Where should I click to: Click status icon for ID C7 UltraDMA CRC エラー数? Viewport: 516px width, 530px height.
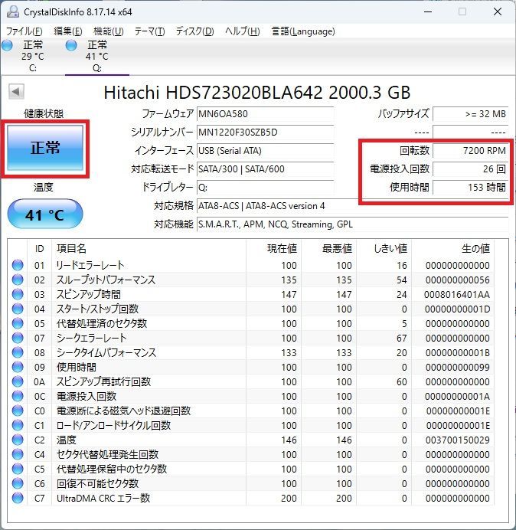18,498
